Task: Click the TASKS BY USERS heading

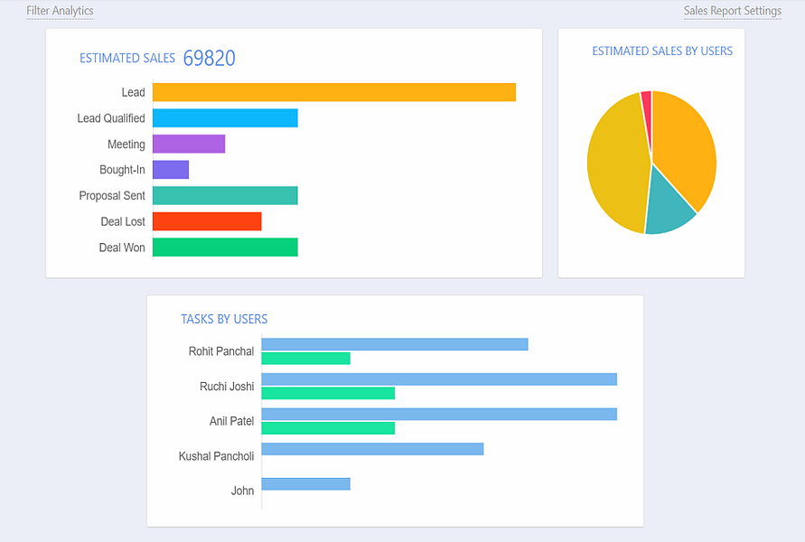Action: [x=224, y=319]
